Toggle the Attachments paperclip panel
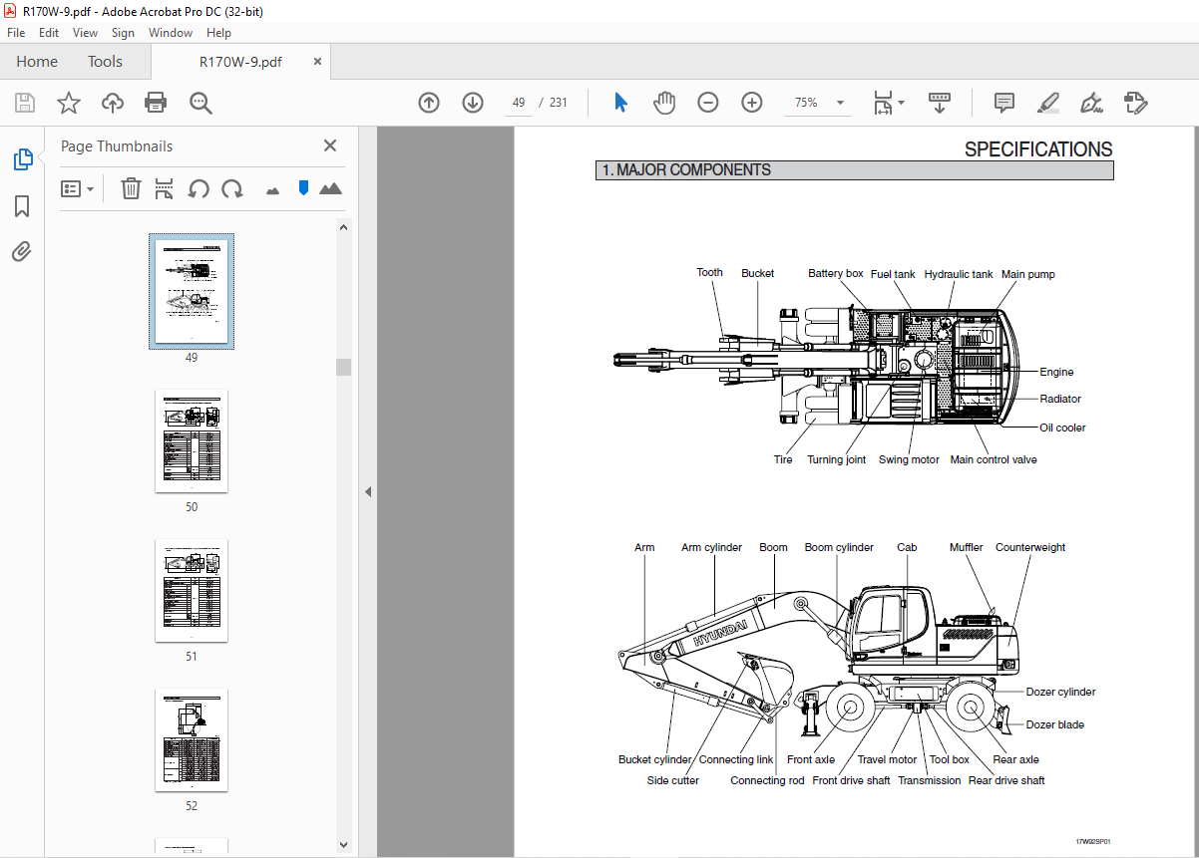This screenshot has width=1199, height=858. [x=22, y=251]
